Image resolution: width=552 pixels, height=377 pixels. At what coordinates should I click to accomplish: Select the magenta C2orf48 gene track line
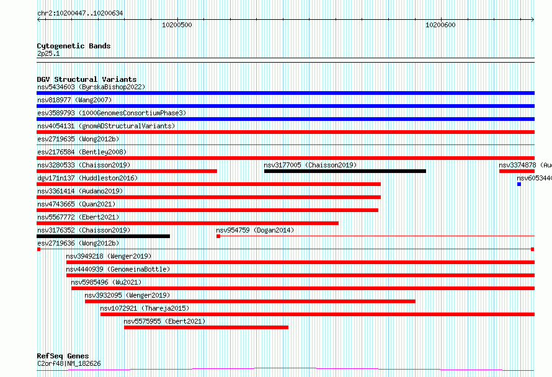285,370
